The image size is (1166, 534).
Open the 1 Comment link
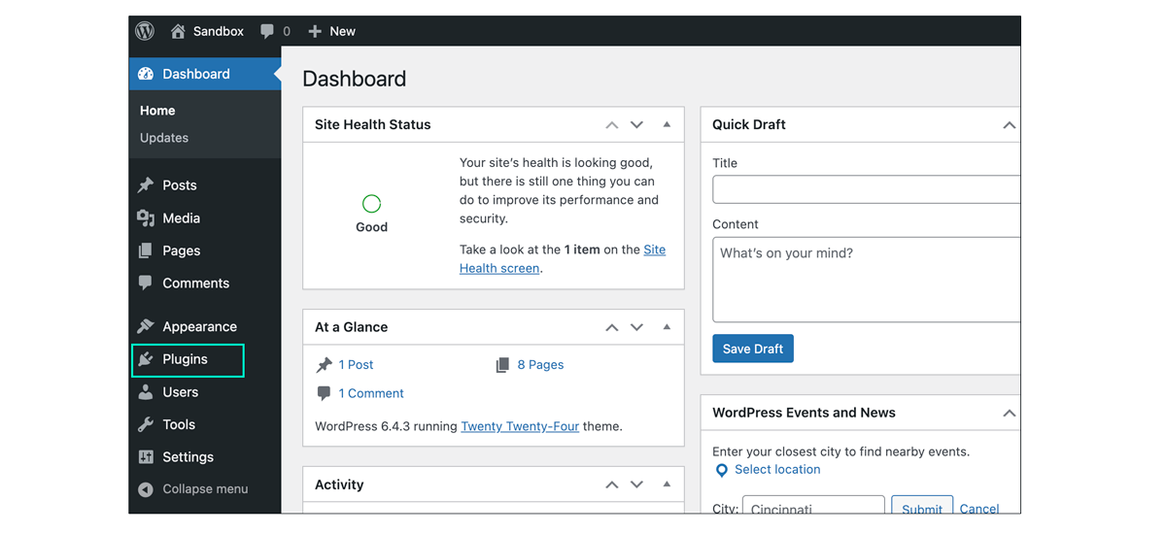(371, 393)
